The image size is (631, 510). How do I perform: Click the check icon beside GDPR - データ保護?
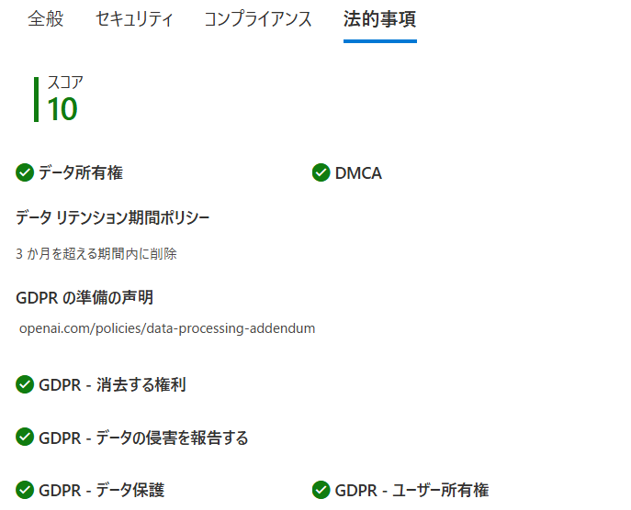tap(25, 490)
